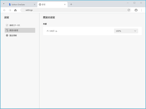Close the Soliton OneGate tab
Screen dimensions: 146x109
(x=35, y=4)
